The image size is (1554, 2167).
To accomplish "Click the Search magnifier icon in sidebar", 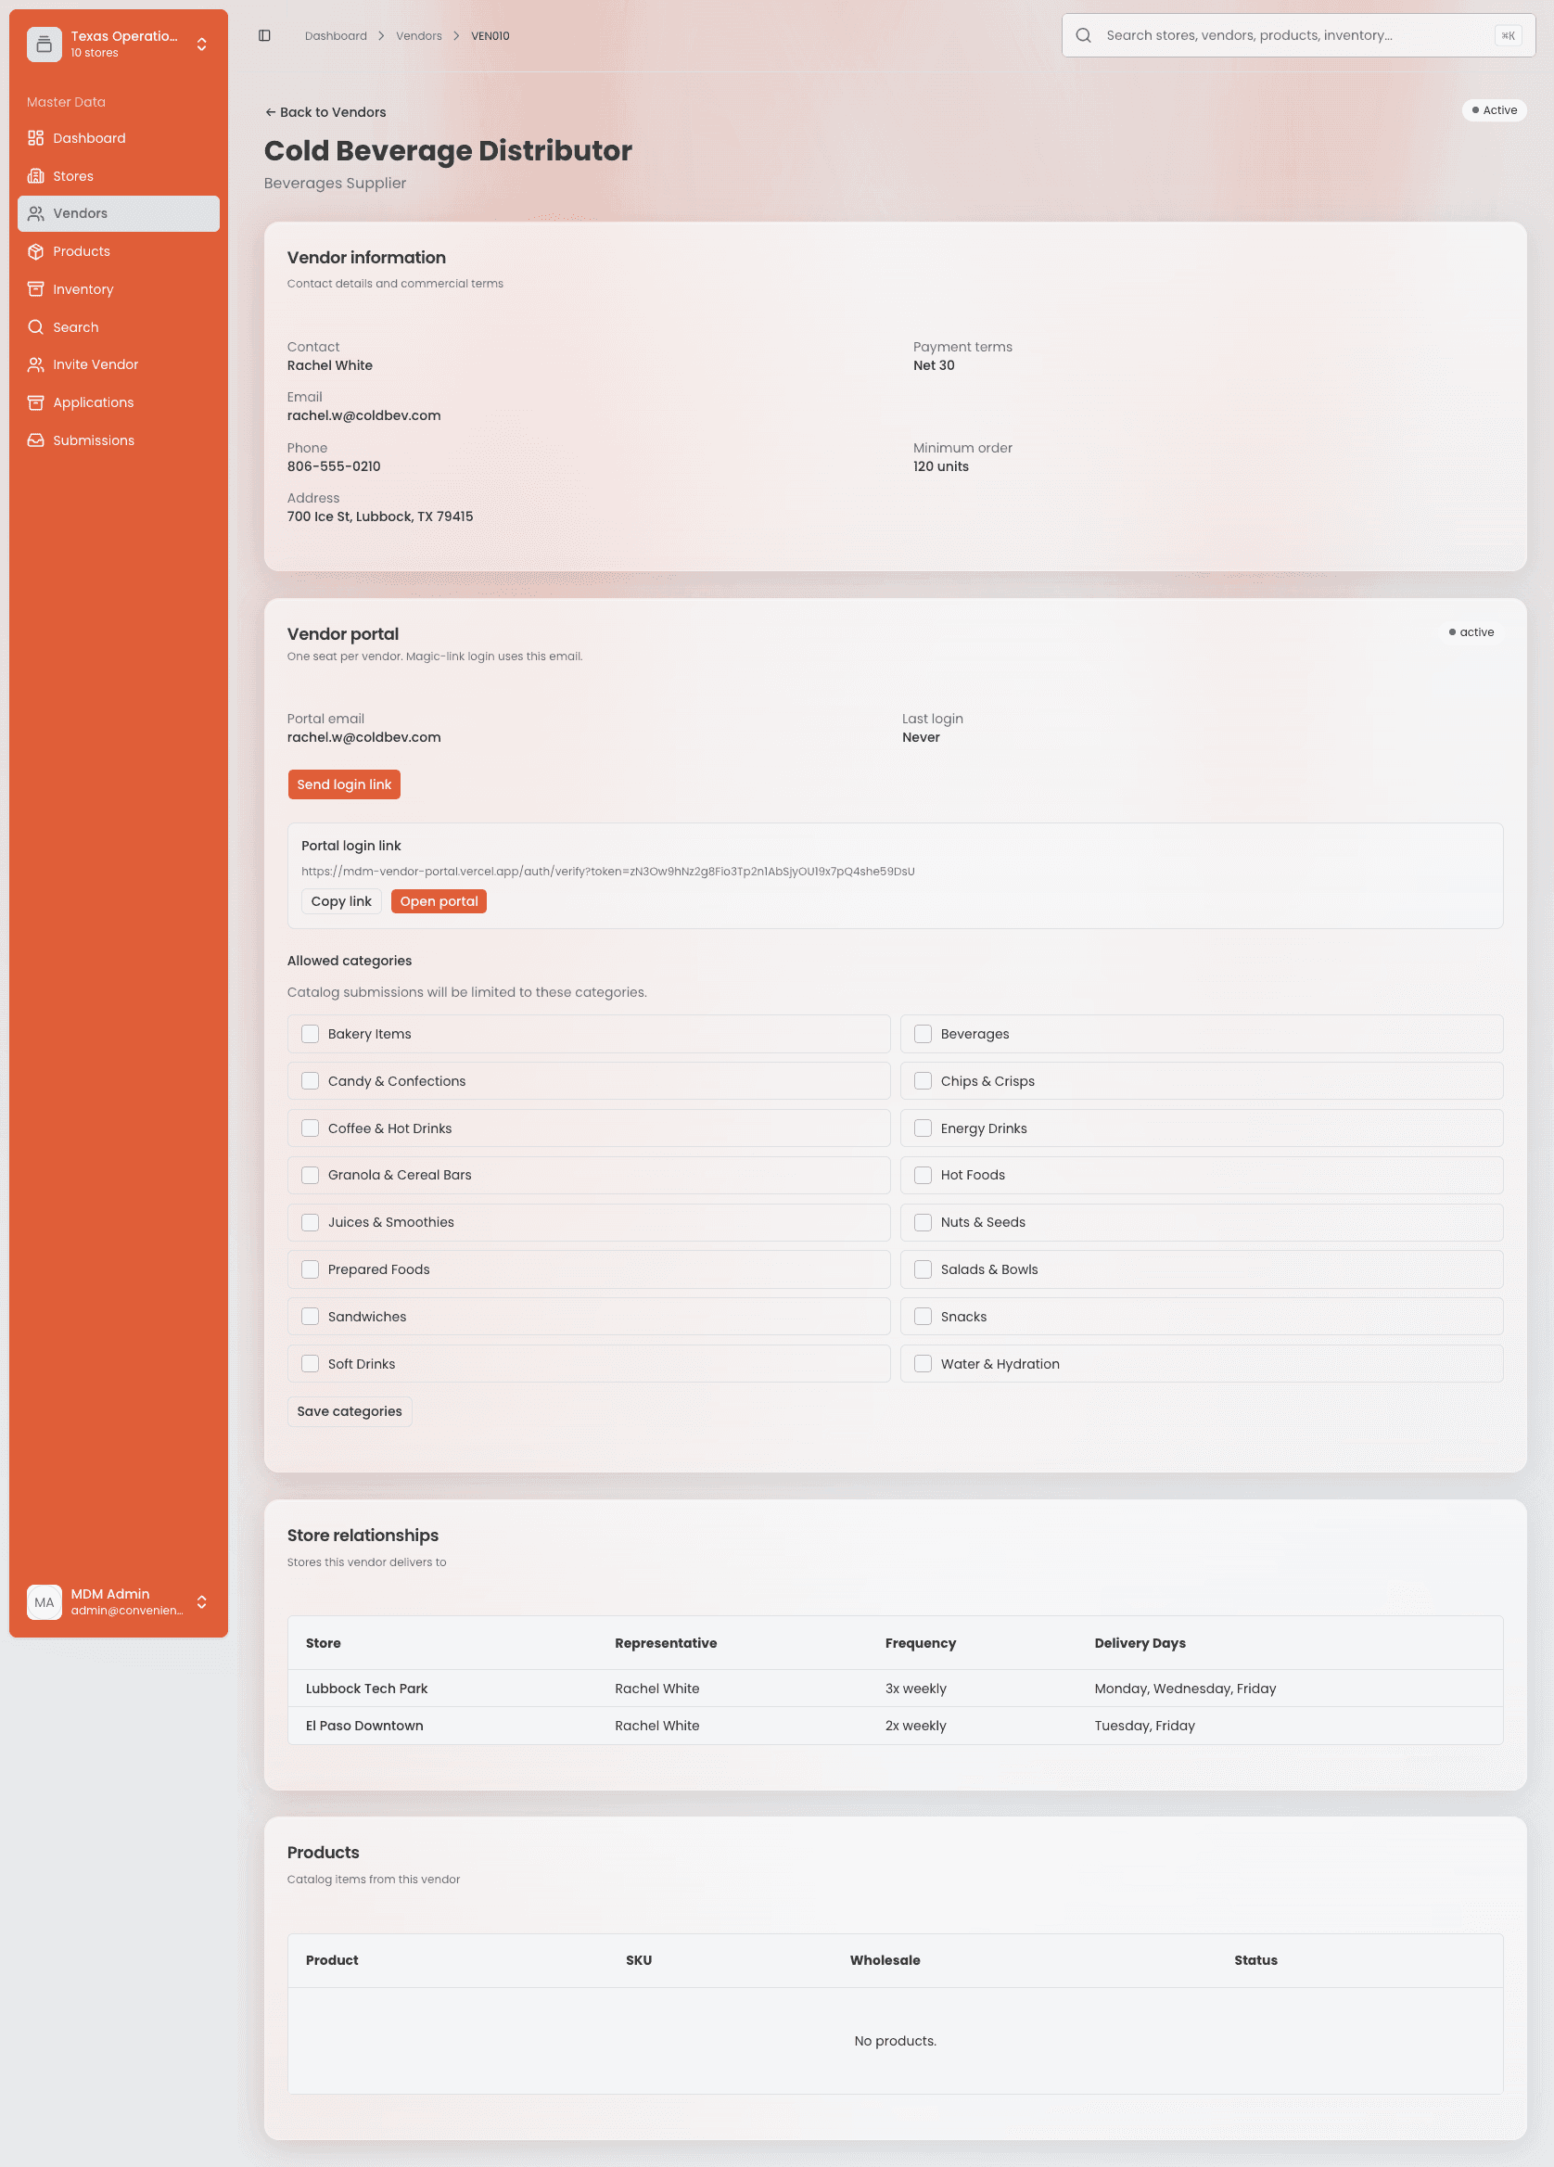I will [35, 326].
